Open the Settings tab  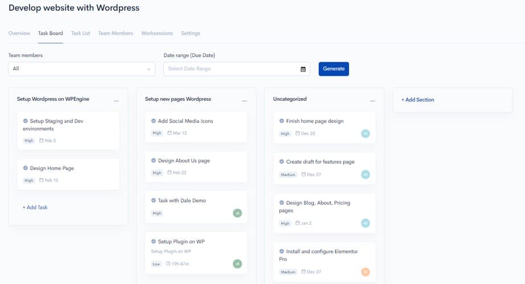coord(191,33)
